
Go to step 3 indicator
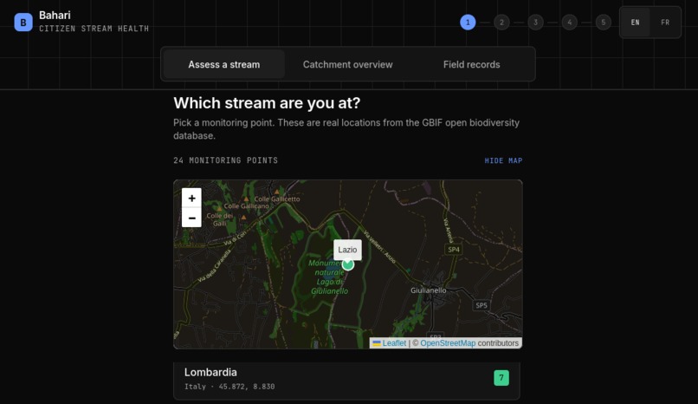tap(535, 23)
